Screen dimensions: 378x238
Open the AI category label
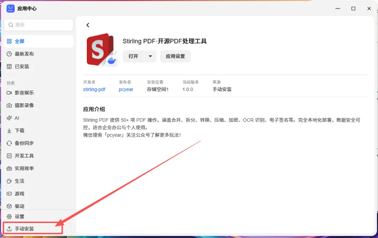tap(17, 118)
